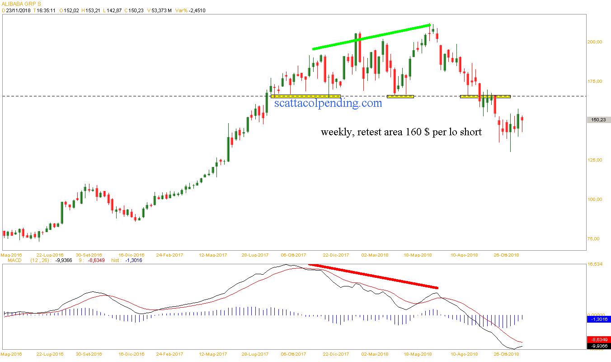Select the red MACD divergence line

[x=373, y=276]
